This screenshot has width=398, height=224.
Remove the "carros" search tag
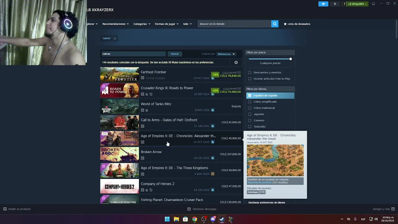115,38
